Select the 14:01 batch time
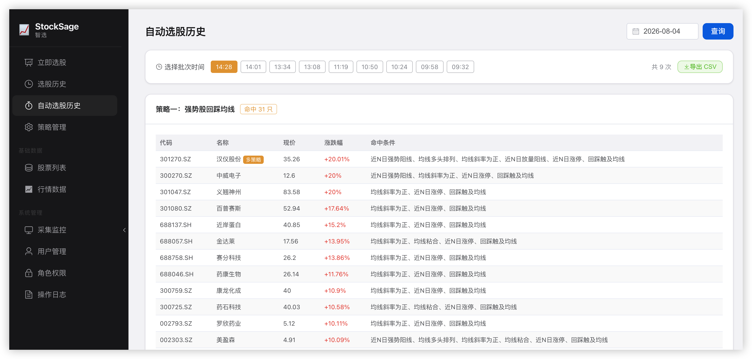This screenshot has height=359, width=752. point(253,67)
